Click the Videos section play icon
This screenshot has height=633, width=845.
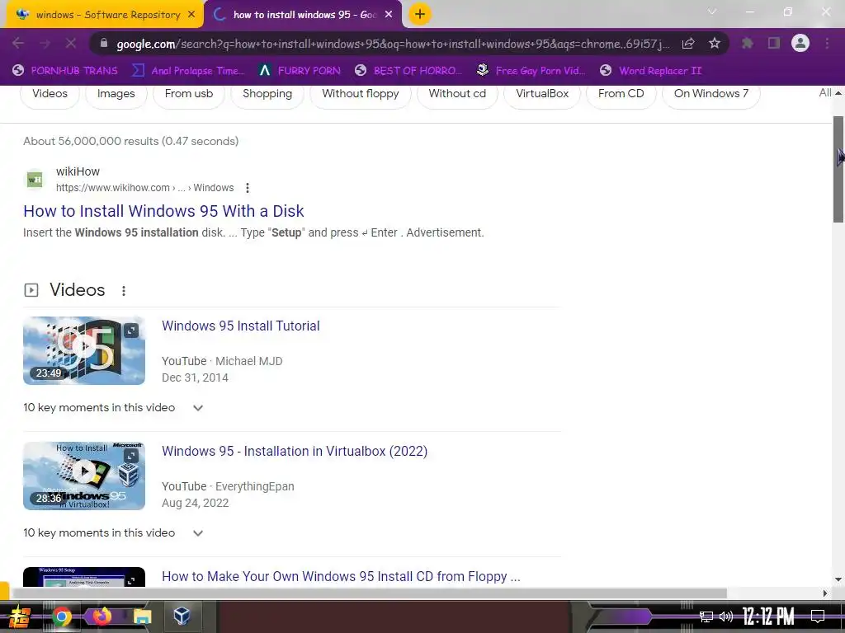point(31,291)
